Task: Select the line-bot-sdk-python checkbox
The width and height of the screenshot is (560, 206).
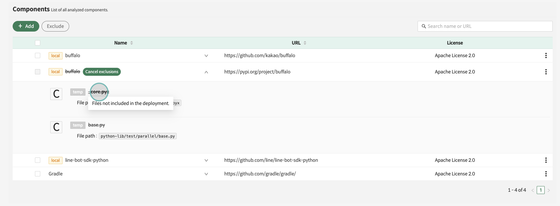Action: 38,160
